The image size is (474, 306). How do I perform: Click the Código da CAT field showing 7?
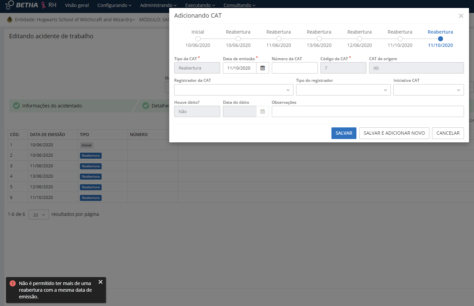pos(343,68)
